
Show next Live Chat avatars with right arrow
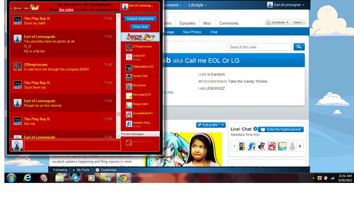coord(300,146)
